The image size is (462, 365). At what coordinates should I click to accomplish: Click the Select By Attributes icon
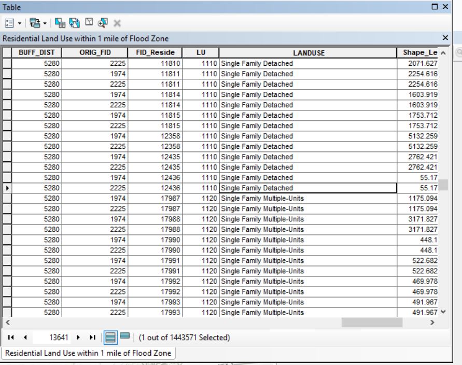pos(60,23)
